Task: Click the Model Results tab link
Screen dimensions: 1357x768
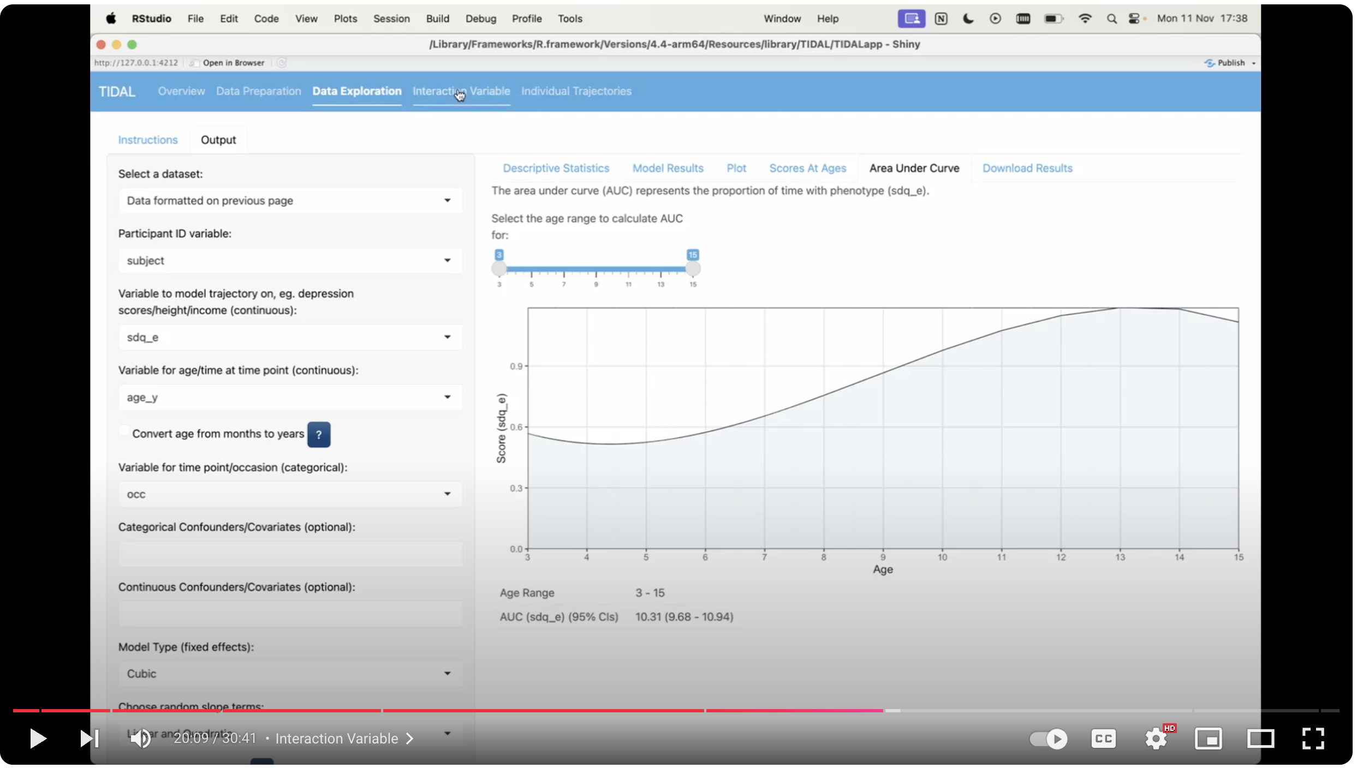Action: pos(668,167)
